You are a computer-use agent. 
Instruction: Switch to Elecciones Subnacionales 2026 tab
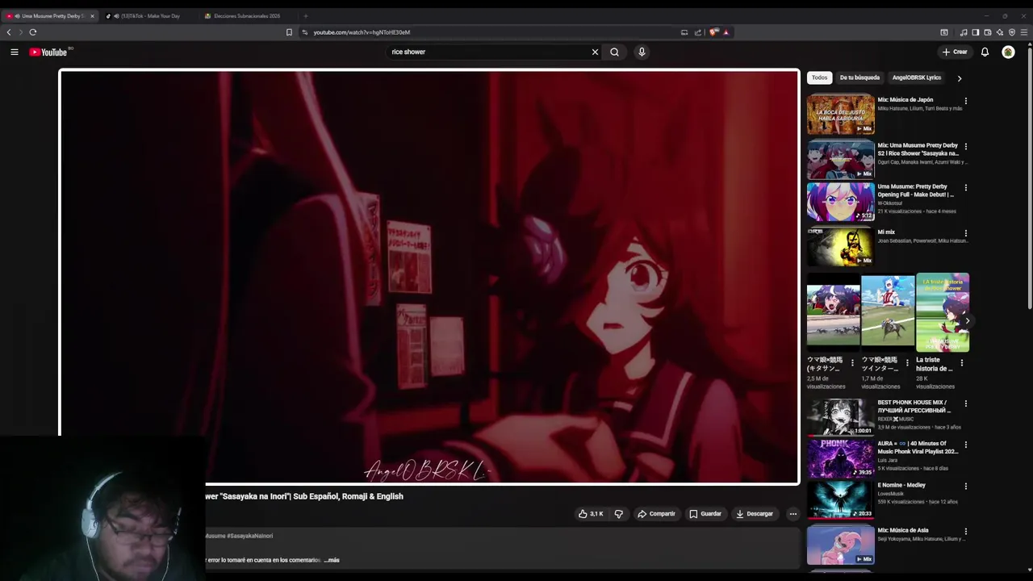pos(247,16)
